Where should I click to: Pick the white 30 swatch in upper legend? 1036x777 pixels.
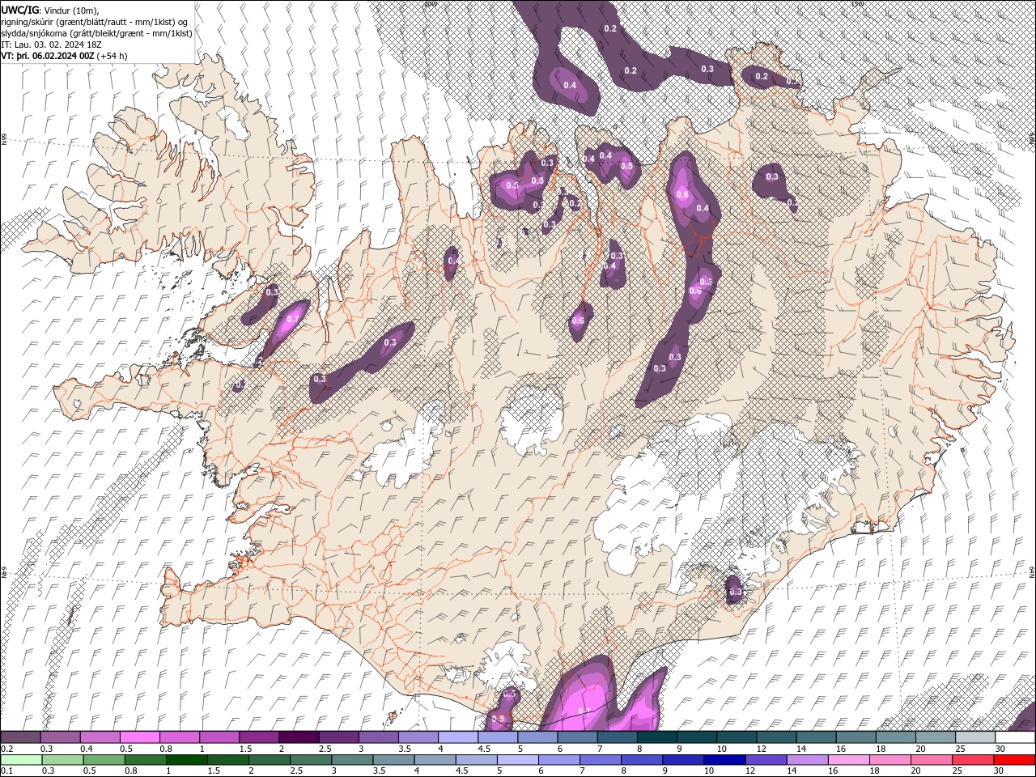pos(1015,737)
